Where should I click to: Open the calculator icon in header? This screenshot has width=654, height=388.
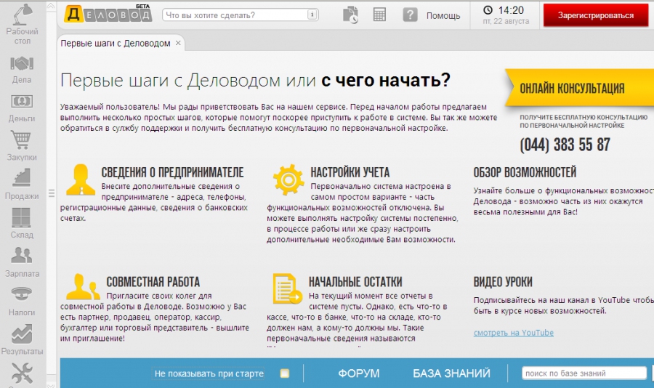[x=379, y=15]
